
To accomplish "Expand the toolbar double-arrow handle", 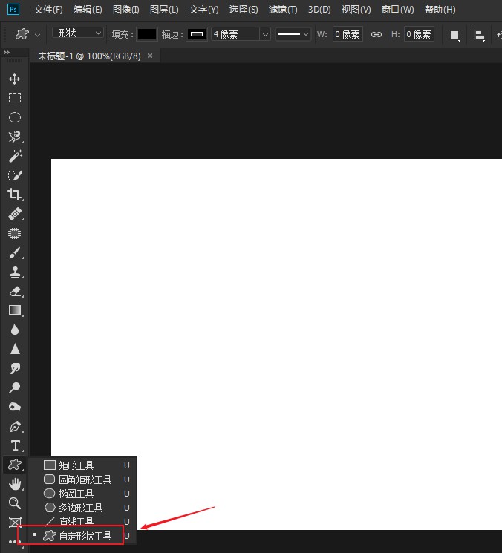I will pyautogui.click(x=7, y=53).
